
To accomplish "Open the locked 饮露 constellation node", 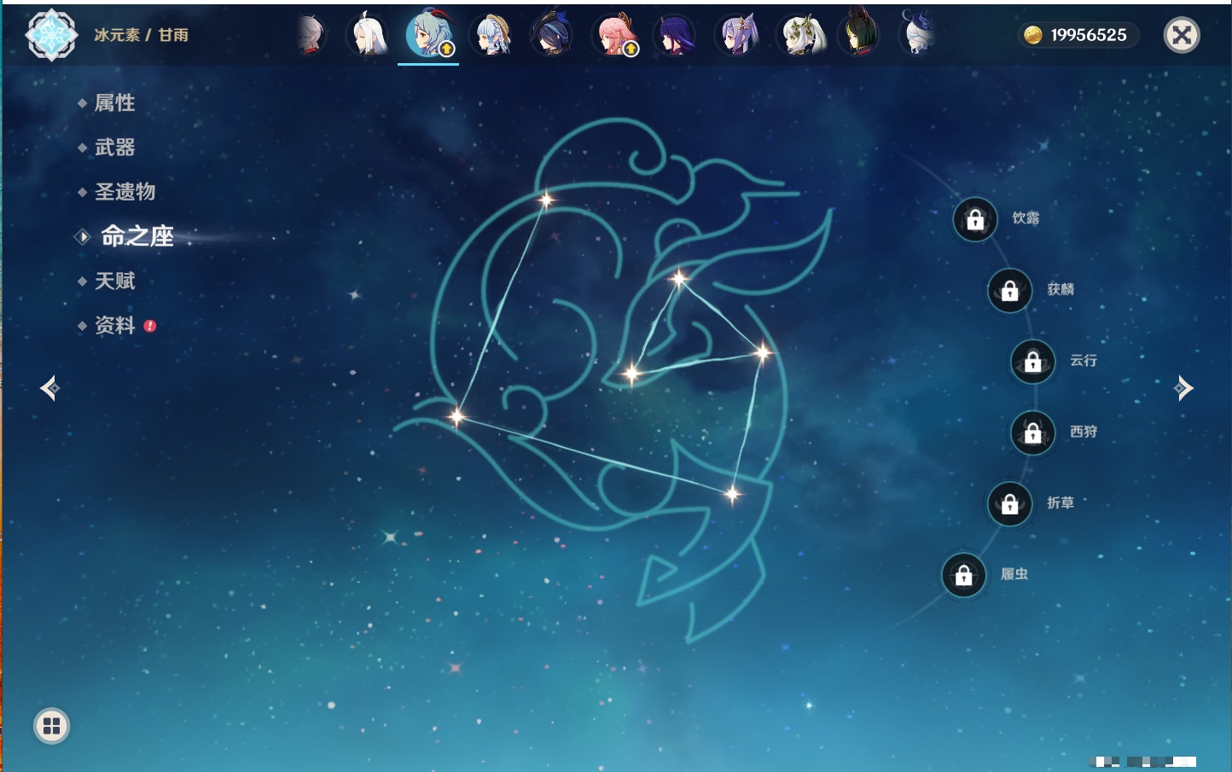I will click(x=975, y=220).
